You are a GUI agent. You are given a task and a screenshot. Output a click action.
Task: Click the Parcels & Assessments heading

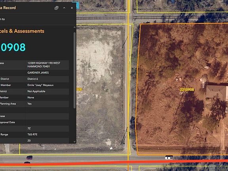[x=22, y=31]
